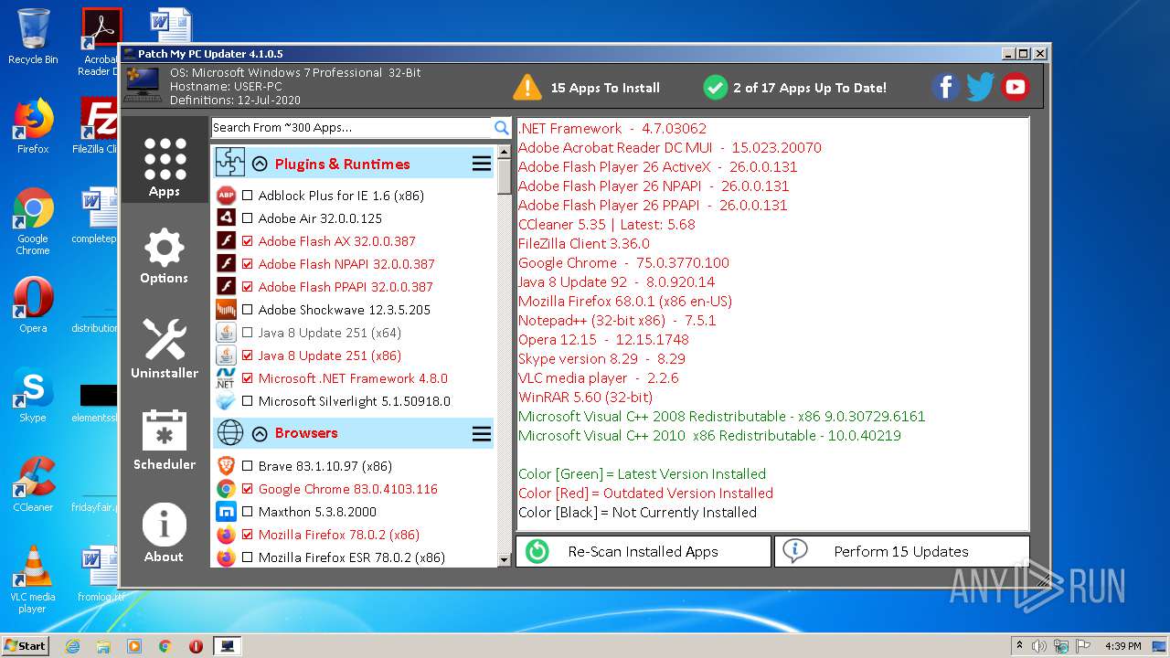Open the About tab
This screenshot has width=1170, height=658.
(x=165, y=532)
